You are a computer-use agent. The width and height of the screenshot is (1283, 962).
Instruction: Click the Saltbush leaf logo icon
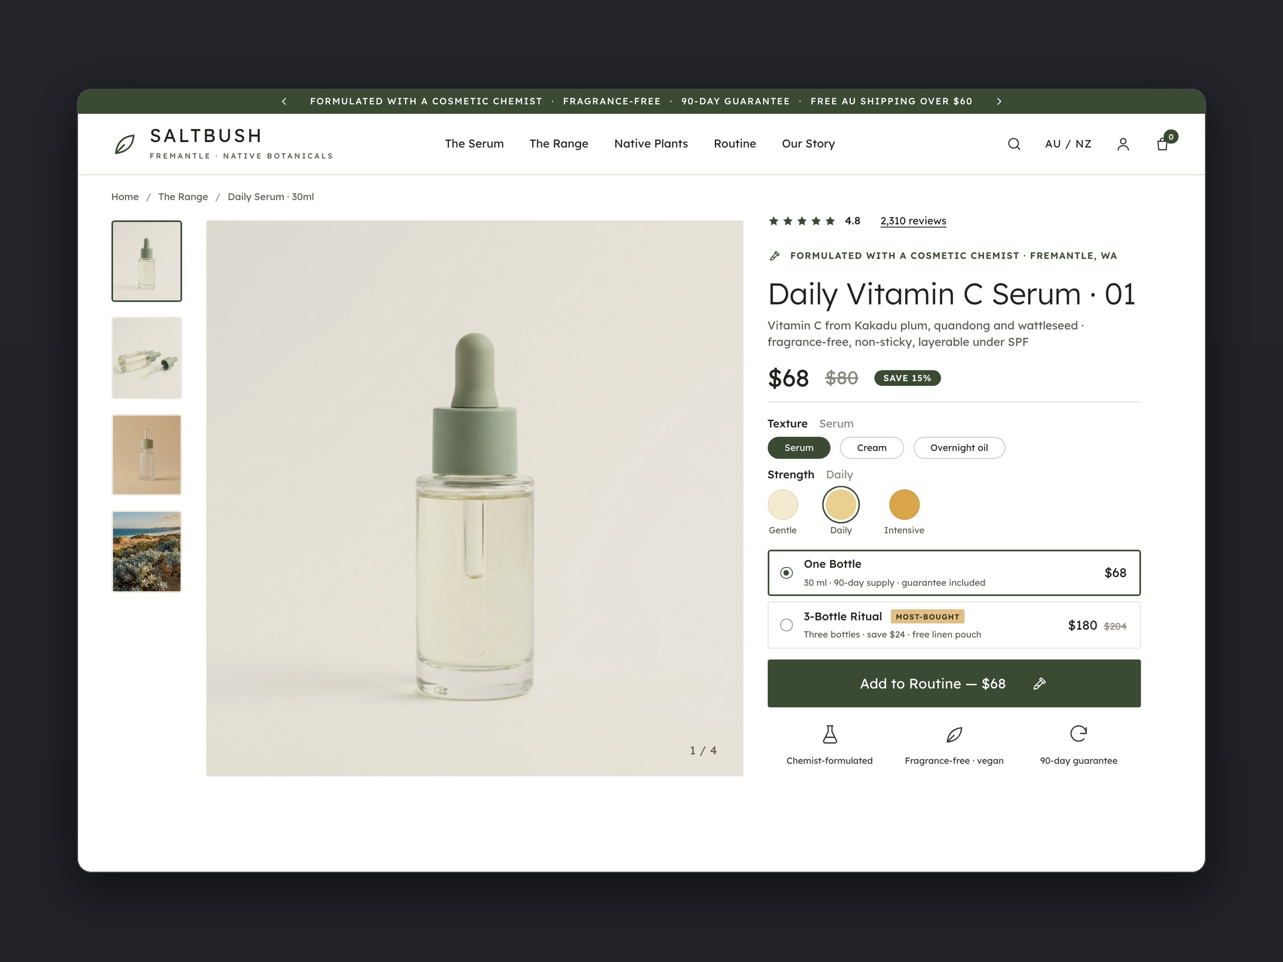[x=125, y=144]
